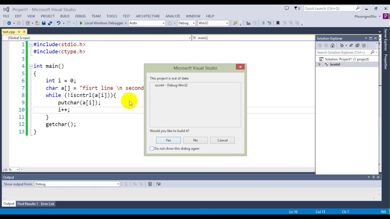Switch to the Error List tab
This screenshot has height=219, width=390.
47,204
